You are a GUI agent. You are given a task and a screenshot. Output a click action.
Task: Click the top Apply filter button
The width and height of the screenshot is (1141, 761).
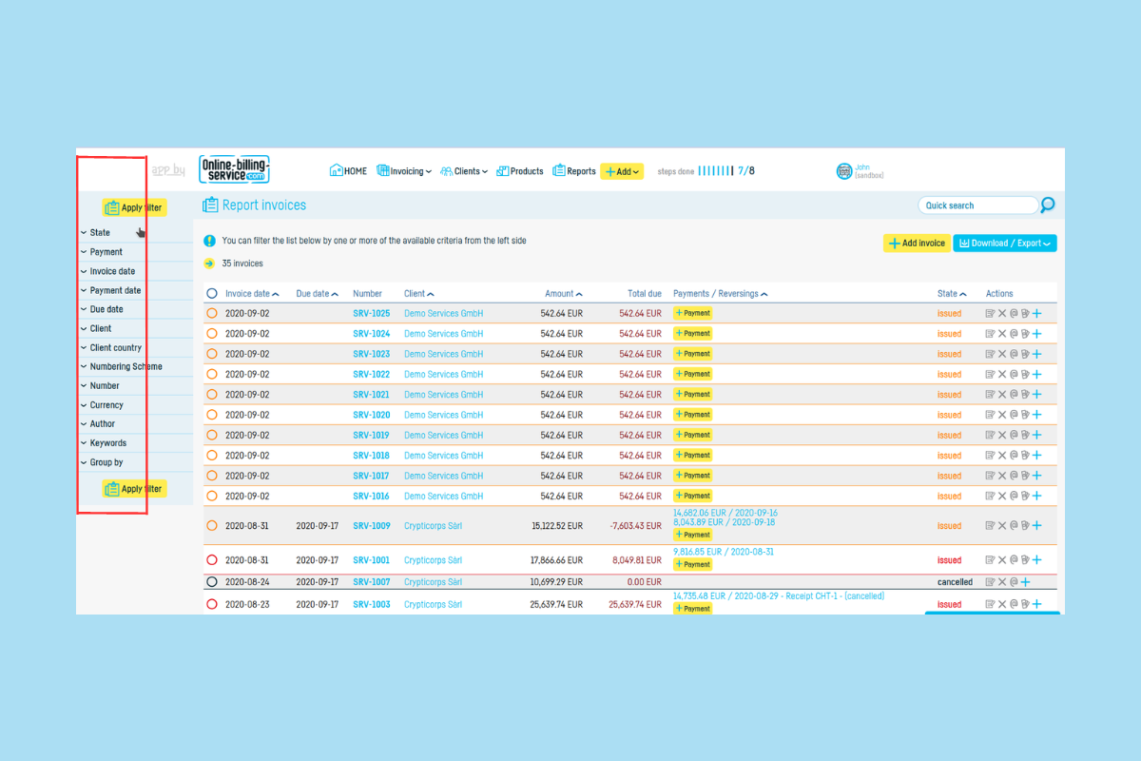pyautogui.click(x=134, y=207)
